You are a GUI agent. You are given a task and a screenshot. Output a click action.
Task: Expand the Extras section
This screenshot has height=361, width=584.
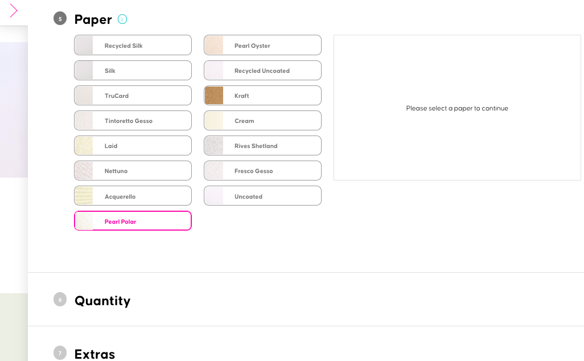click(95, 354)
